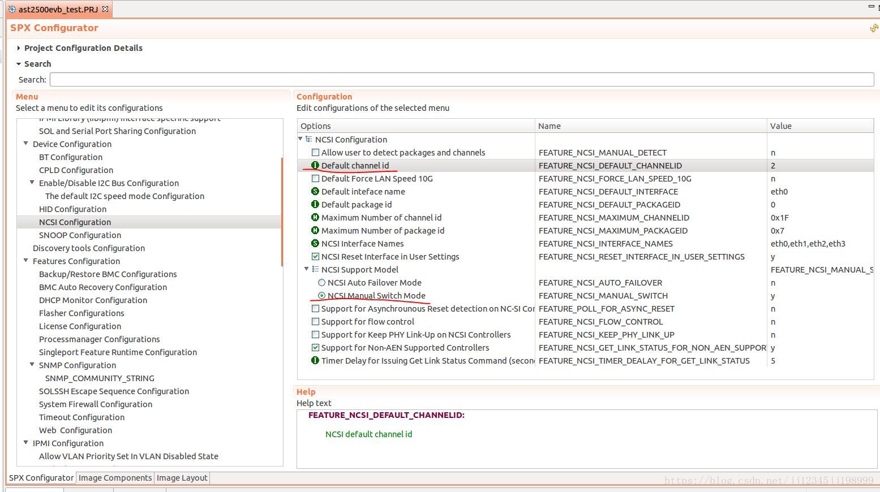This screenshot has height=492, width=880.
Task: Open HID Configuration menu item
Action: click(72, 209)
